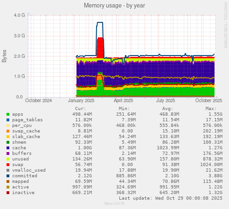Click the dark purple cache legend swatch
The image size is (229, 209).
click(8, 148)
